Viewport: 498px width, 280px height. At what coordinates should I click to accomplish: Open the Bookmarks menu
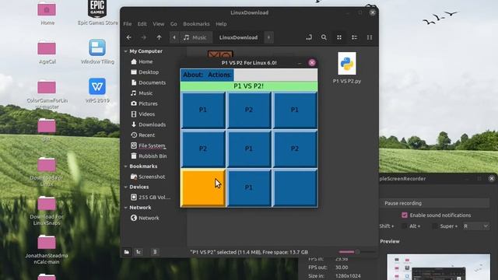pyautogui.click(x=196, y=24)
